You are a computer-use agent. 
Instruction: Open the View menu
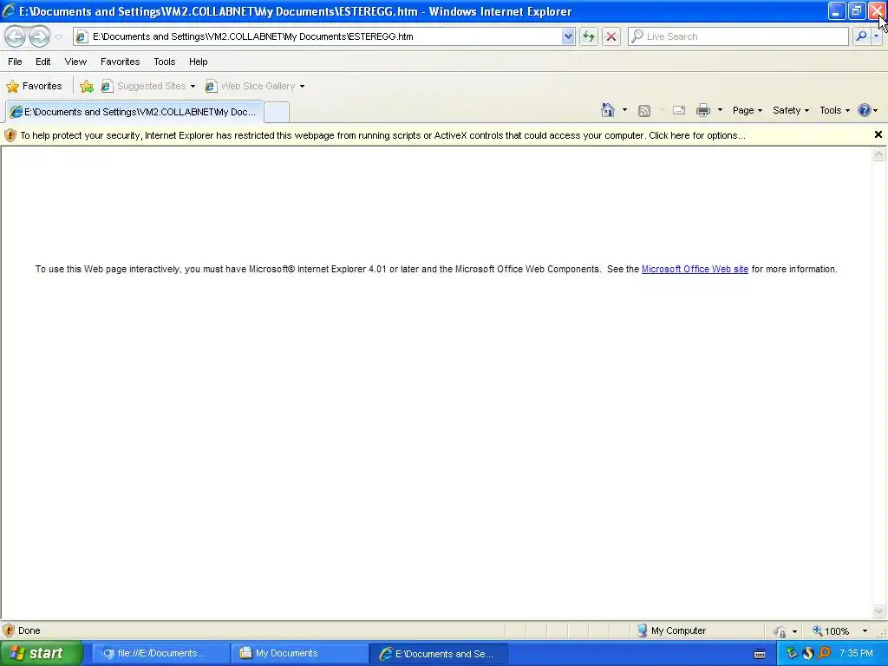(75, 62)
